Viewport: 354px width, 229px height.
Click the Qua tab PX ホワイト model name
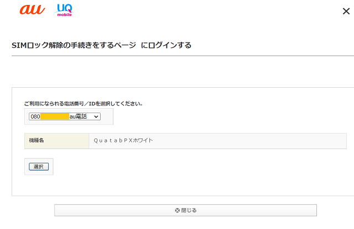coord(123,141)
